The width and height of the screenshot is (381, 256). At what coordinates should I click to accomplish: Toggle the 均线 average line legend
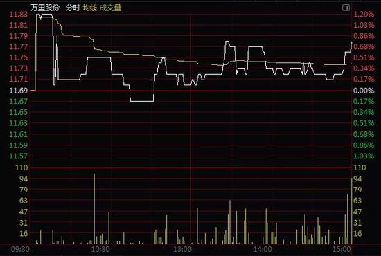tap(90, 8)
